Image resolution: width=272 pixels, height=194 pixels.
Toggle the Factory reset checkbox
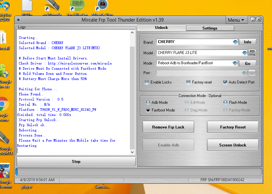pos(188,82)
